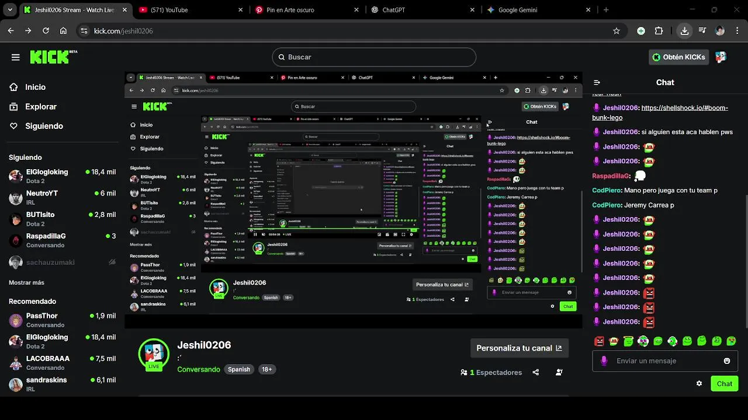Click the large Personaliza tu canal button
Image resolution: width=748 pixels, height=420 pixels.
tap(519, 348)
